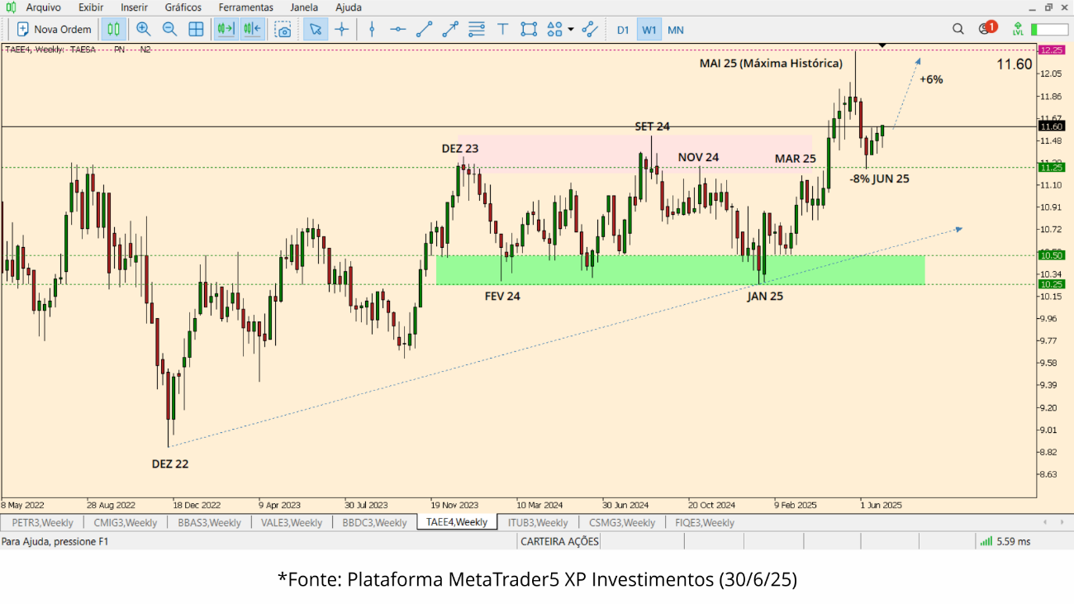Click the MetaTrader app icon in menu bar
The image size is (1074, 604).
(11, 7)
